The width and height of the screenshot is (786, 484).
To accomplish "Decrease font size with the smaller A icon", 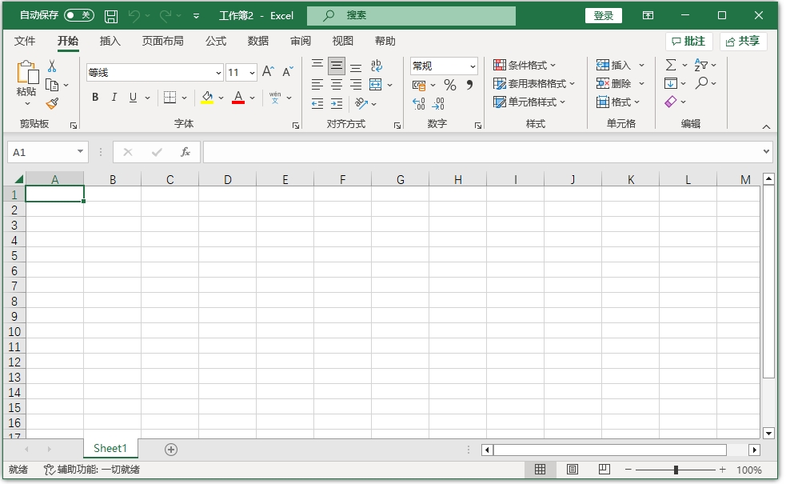I will point(287,72).
